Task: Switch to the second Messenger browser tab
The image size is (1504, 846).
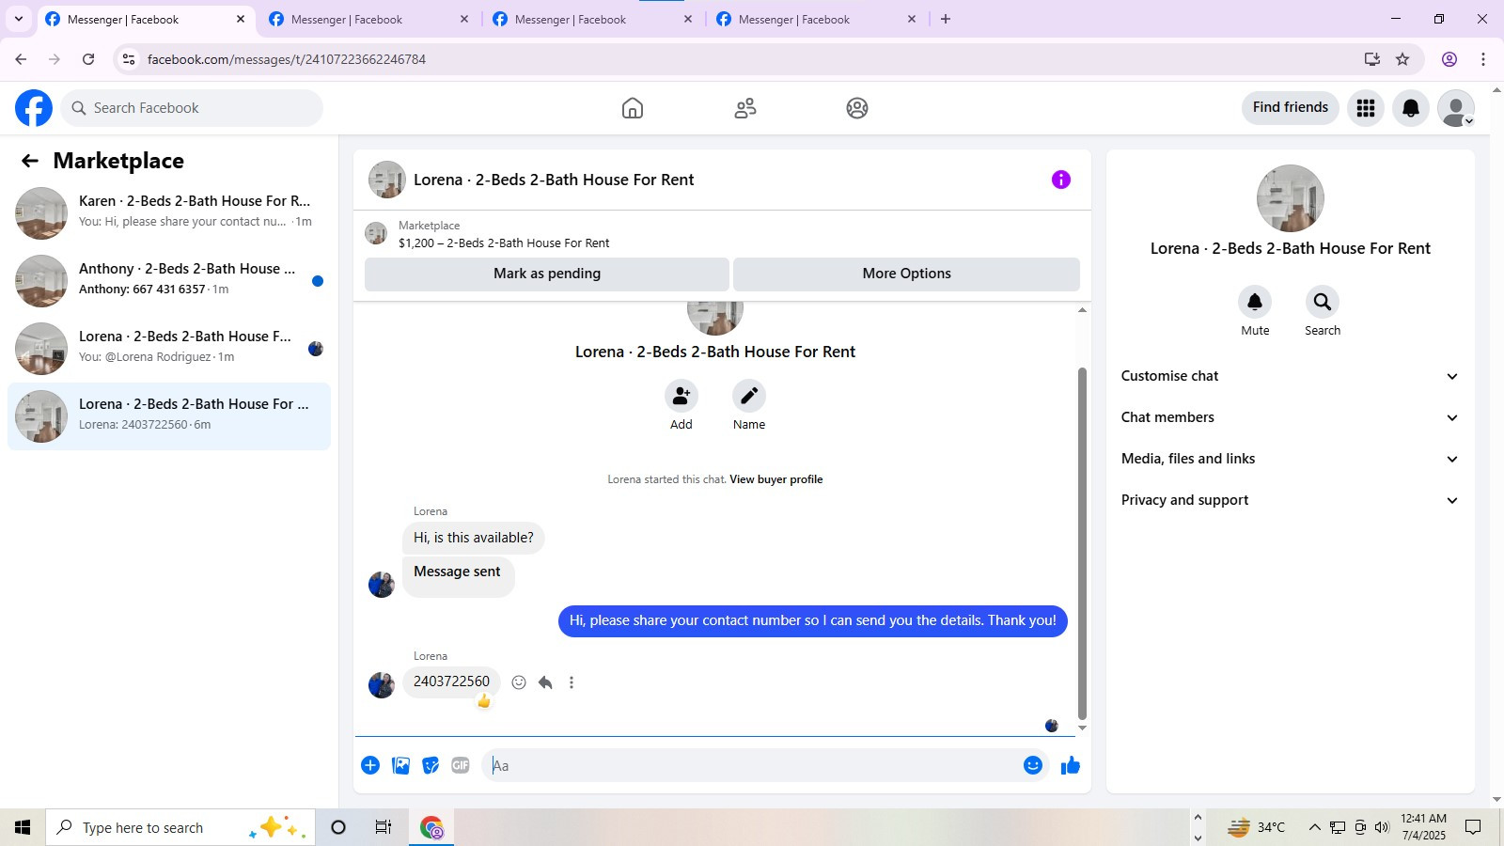Action: click(368, 20)
